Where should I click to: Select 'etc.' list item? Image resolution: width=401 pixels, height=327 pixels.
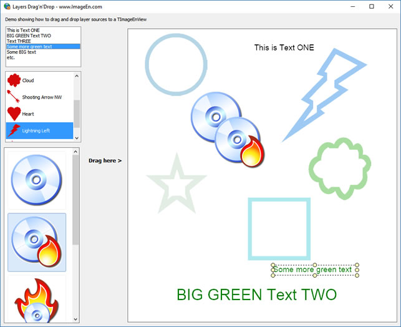click(x=43, y=57)
